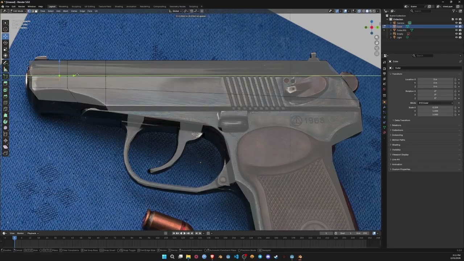Expand the Camera item in outliner
The image size is (464, 261).
coord(391,23)
